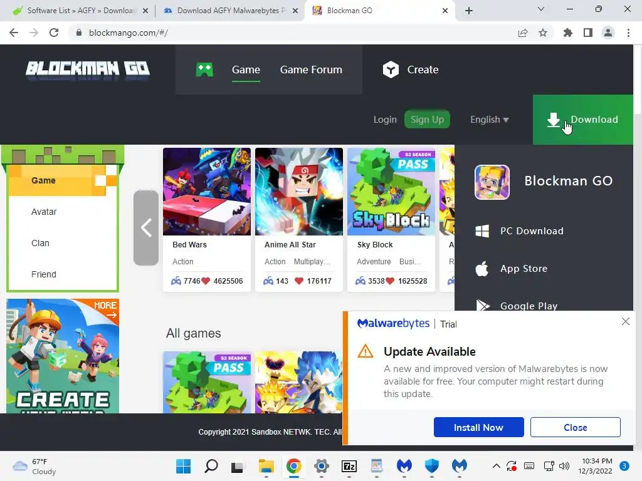Image resolution: width=642 pixels, height=481 pixels.
Task: Open the weather widget 67°F Cloudy
Action: click(x=34, y=466)
